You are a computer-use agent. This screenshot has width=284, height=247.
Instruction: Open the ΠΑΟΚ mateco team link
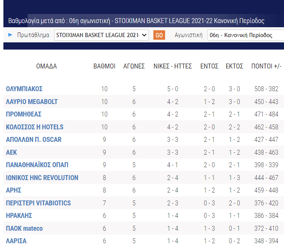24,228
